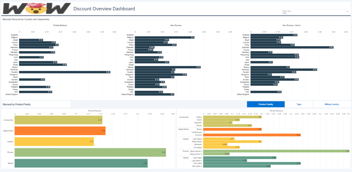Switch to the Type tab
The width and height of the screenshot is (352, 172).
(299, 104)
